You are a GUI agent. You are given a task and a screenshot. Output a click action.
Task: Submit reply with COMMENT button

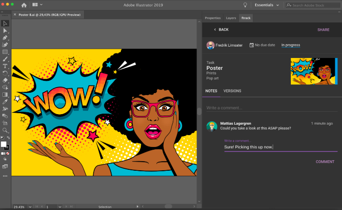tap(325, 162)
